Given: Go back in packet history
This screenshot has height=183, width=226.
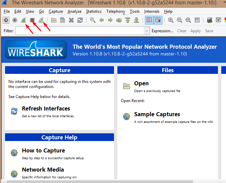Looking at the screenshot, I should point(102,20).
